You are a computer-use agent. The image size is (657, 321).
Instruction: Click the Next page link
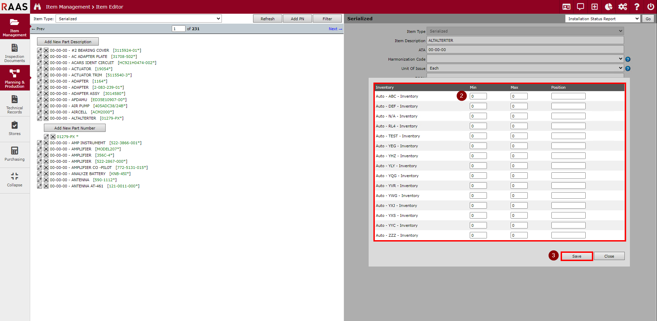(335, 29)
